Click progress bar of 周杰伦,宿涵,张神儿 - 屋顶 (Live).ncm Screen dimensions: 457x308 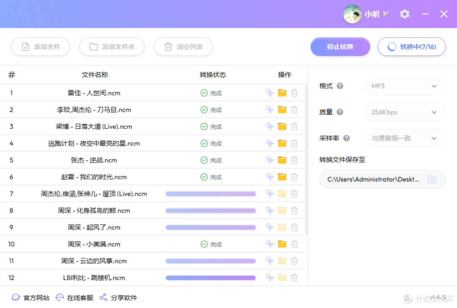coord(210,194)
